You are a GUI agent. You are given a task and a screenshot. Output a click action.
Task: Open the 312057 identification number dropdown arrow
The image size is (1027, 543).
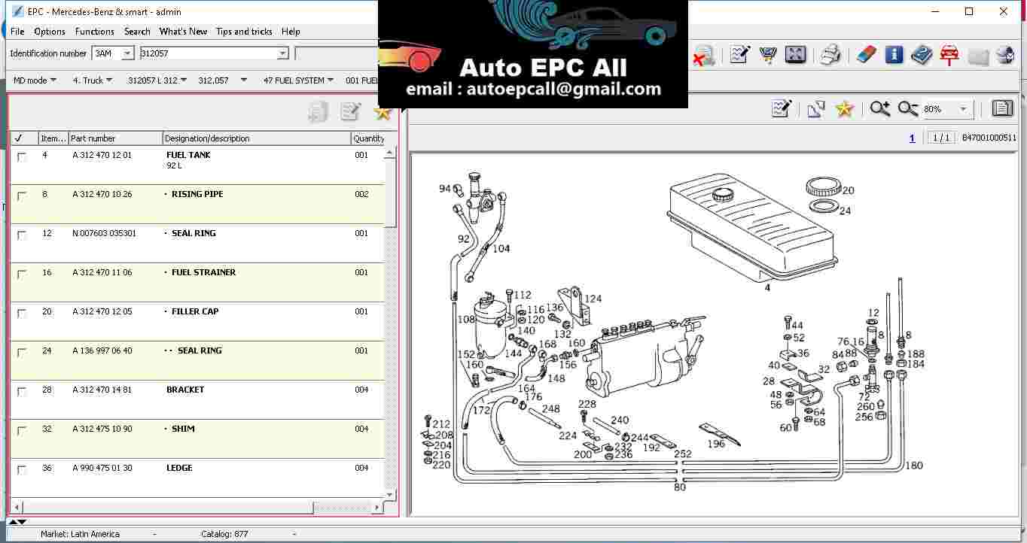pos(283,53)
